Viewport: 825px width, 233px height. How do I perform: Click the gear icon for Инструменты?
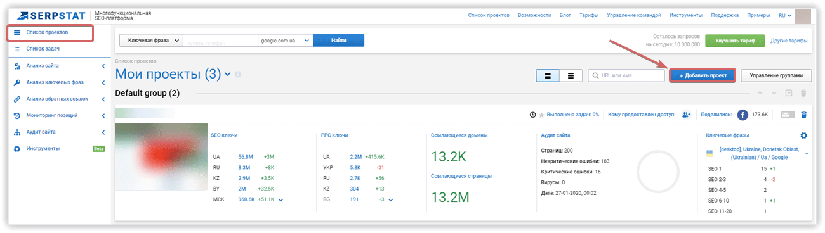click(17, 148)
